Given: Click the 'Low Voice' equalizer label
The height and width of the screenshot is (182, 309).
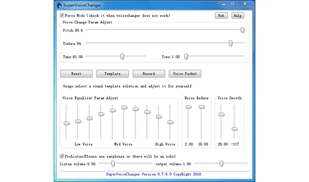Looking at the screenshot, I should 83,144.
